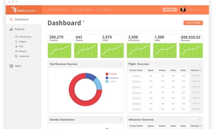Click the AddShoppers logo
Screen dimensions: 215x129
(23, 10)
